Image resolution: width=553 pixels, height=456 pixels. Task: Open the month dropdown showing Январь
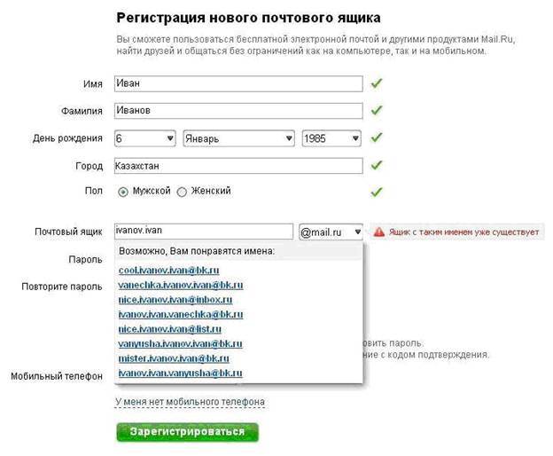pyautogui.click(x=238, y=138)
